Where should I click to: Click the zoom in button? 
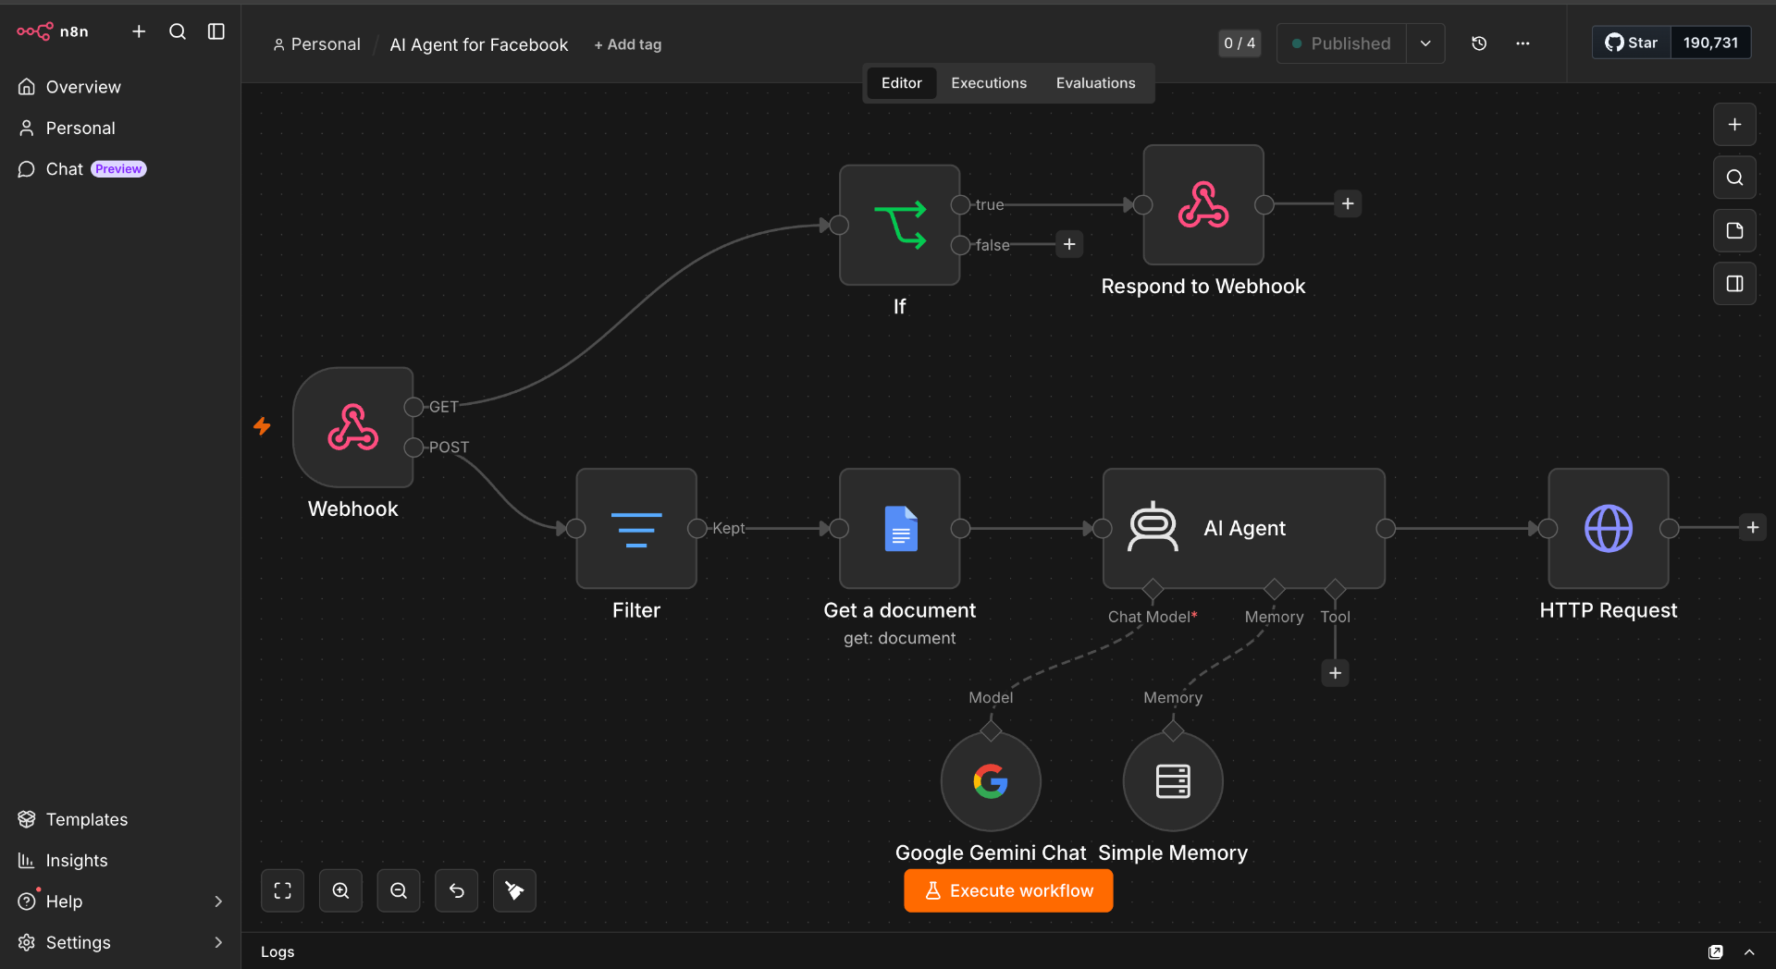[340, 890]
